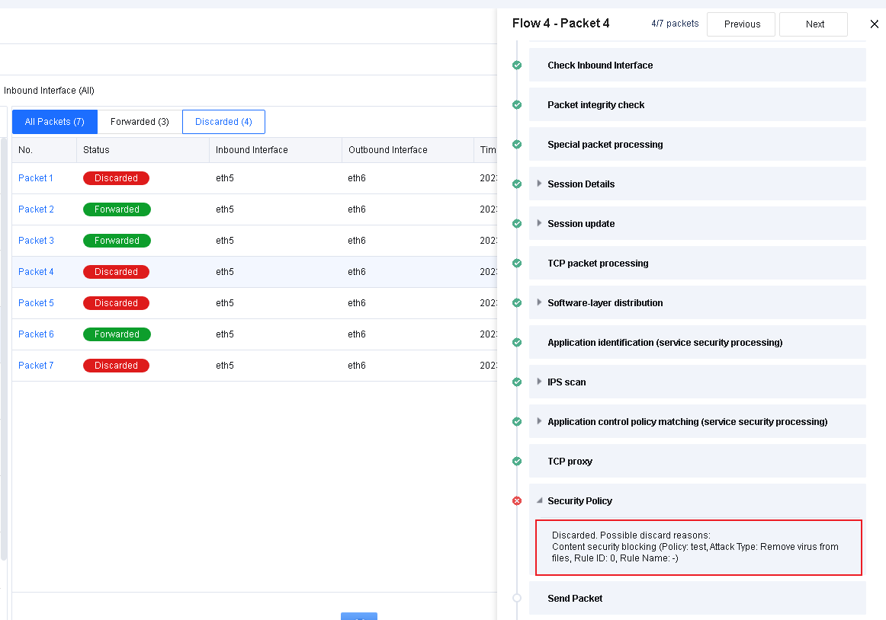Screen dimensions: 886x620
Task: Click the green check icon beside Packet integrity check
Action: (x=517, y=105)
